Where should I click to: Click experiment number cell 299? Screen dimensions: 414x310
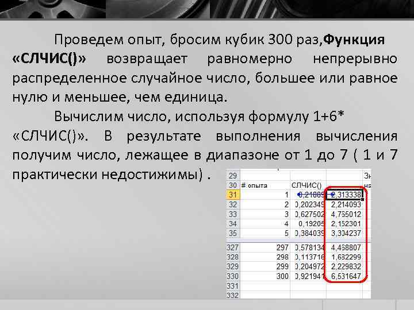[x=265, y=266]
